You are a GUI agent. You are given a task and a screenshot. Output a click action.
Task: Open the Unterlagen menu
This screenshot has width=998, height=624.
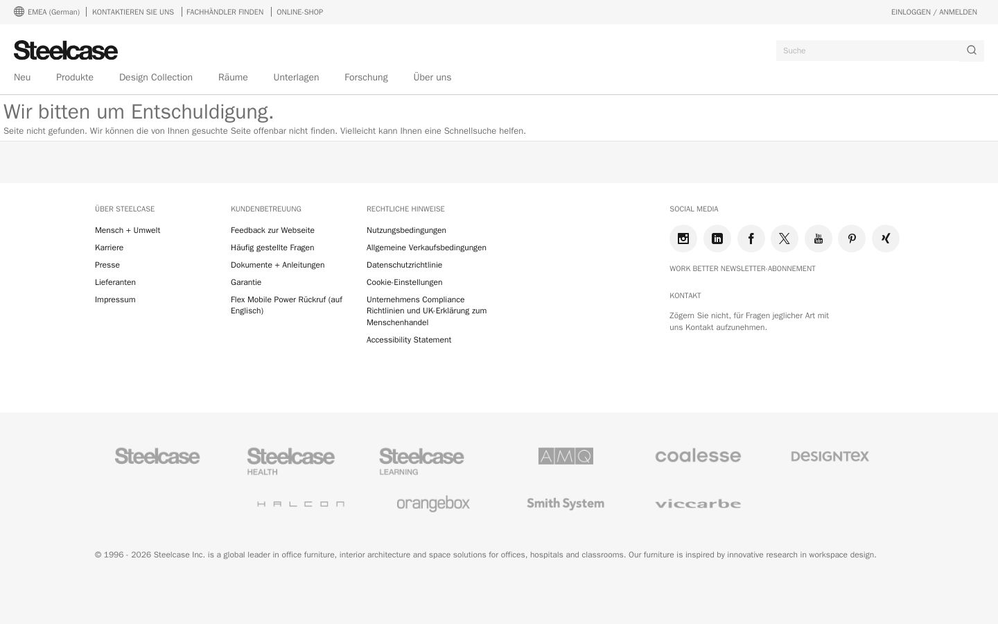click(296, 78)
